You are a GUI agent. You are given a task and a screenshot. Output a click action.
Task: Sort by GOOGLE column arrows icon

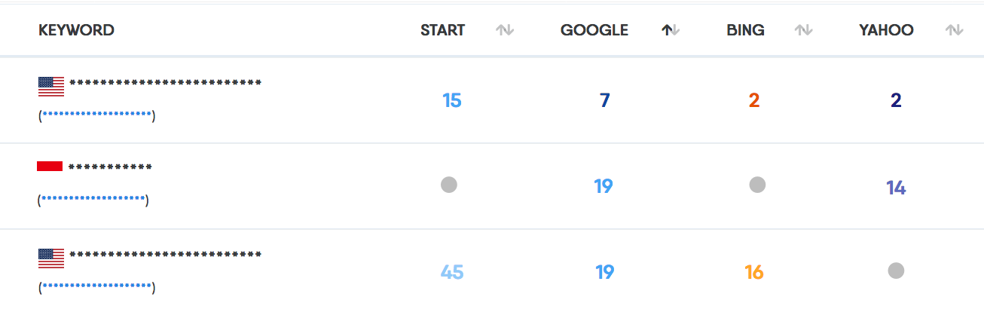[671, 30]
